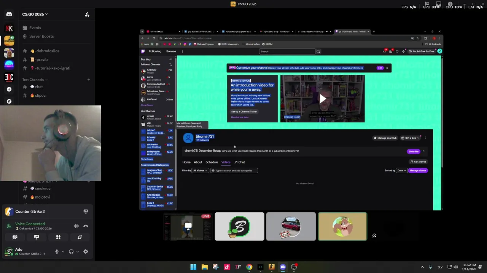Collapse the Text Channels category
Image resolution: width=487 pixels, height=273 pixels.
click(x=35, y=80)
